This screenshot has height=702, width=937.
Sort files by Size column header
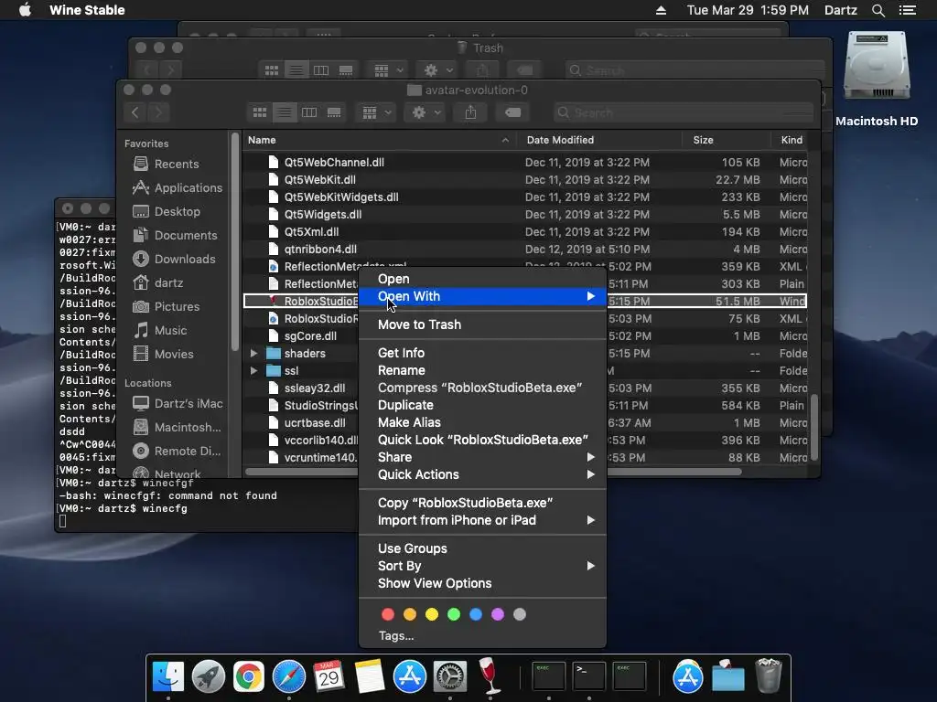point(726,140)
